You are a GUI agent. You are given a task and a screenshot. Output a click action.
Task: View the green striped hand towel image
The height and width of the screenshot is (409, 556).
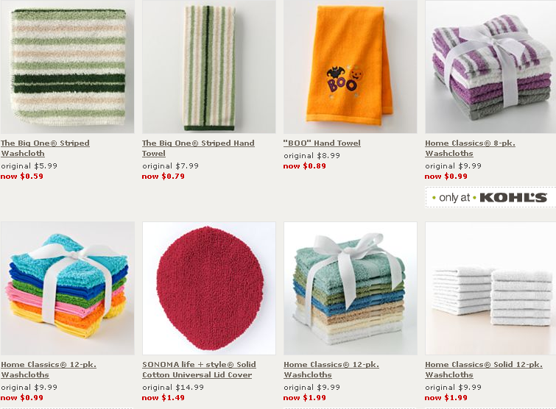[209, 67]
